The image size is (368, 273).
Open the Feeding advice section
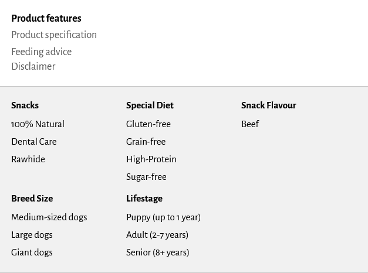[x=41, y=52]
